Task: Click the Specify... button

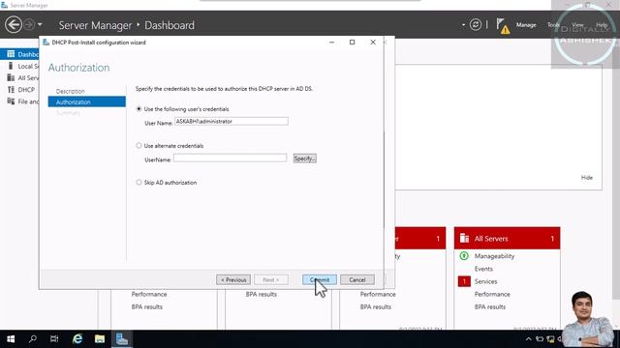Action: pos(305,159)
